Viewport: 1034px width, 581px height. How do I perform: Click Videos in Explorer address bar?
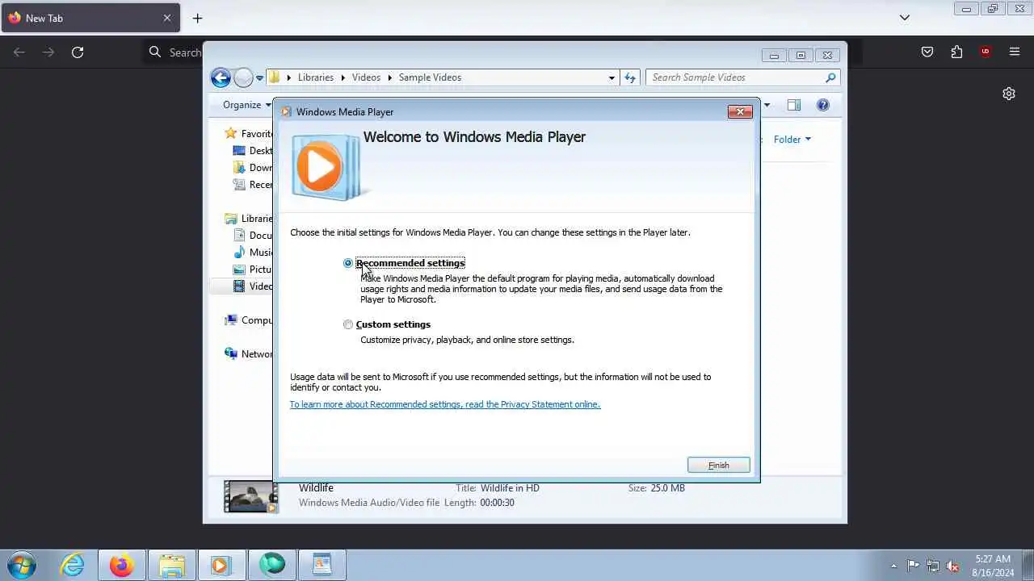point(366,77)
